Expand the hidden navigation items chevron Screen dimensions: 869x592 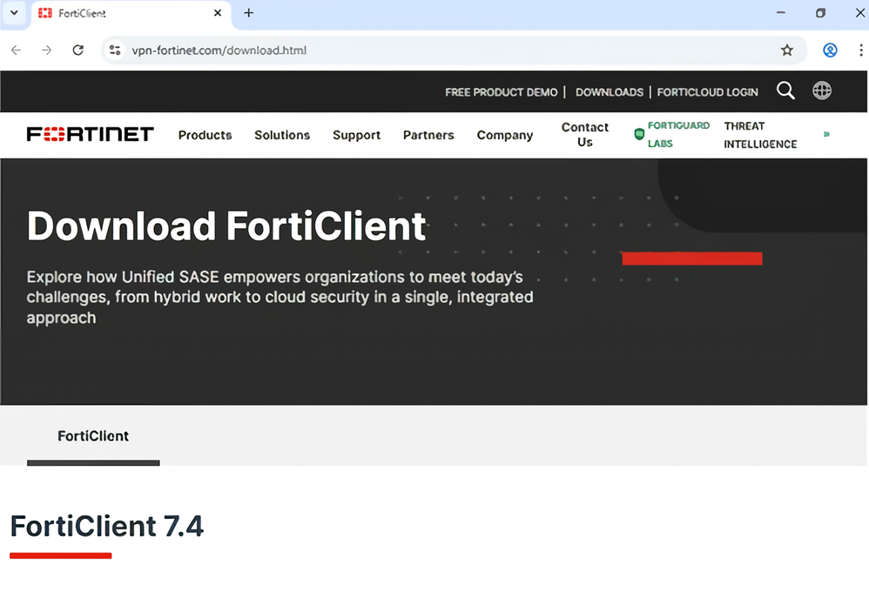(825, 135)
